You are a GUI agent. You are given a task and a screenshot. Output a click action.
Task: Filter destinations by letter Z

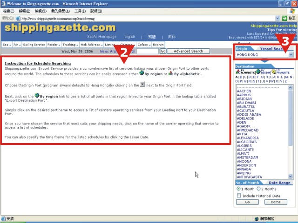click(x=285, y=81)
